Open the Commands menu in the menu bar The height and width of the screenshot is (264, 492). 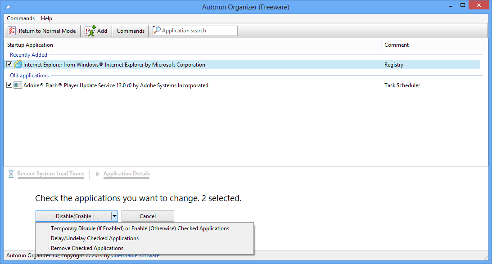click(x=21, y=18)
